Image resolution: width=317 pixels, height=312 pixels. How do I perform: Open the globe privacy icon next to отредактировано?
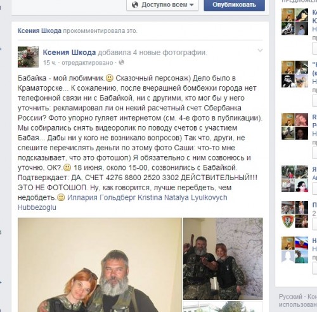tap(121, 63)
